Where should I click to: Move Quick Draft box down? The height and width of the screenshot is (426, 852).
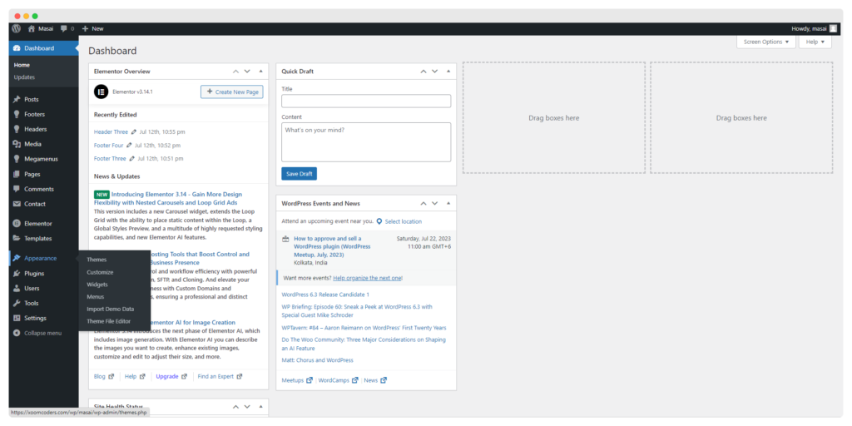pyautogui.click(x=434, y=72)
